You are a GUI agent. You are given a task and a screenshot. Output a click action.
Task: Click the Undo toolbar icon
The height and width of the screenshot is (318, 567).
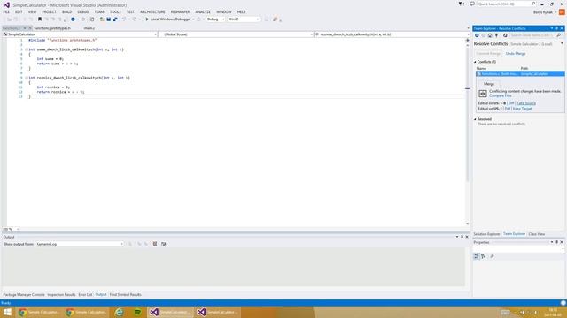[x=124, y=19]
